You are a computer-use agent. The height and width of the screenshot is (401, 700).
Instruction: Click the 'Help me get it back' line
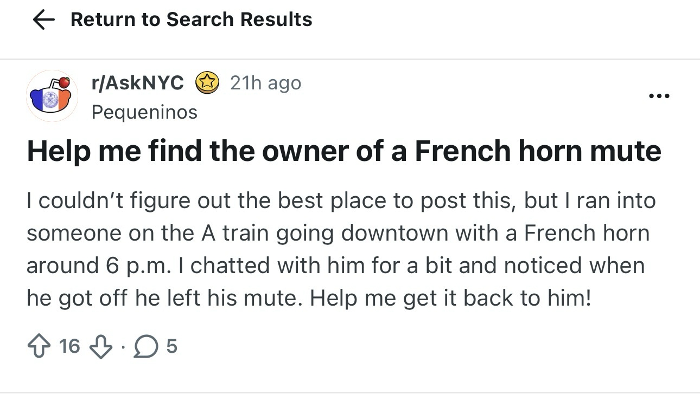(x=449, y=298)
